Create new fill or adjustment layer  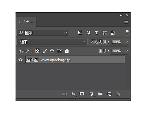click(x=91, y=94)
